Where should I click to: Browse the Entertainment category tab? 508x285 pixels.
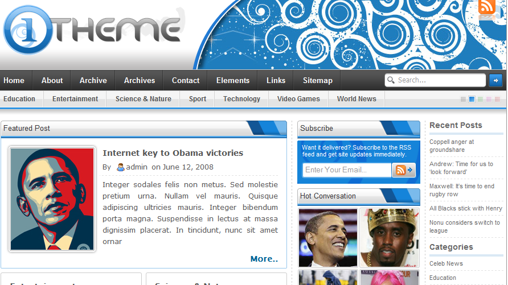[x=75, y=99]
